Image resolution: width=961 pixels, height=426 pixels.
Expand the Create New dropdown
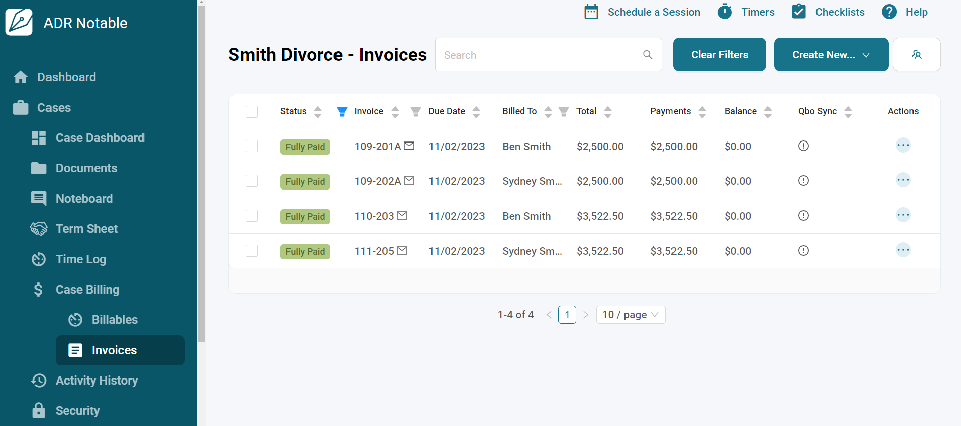coord(831,55)
